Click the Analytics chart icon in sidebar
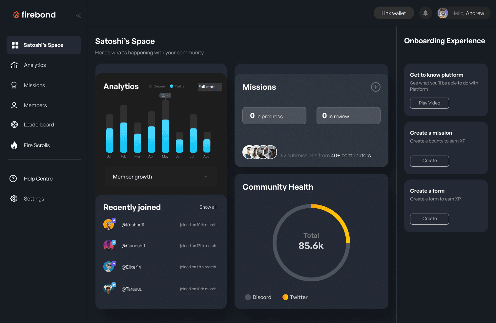496x323 pixels. pyautogui.click(x=14, y=65)
